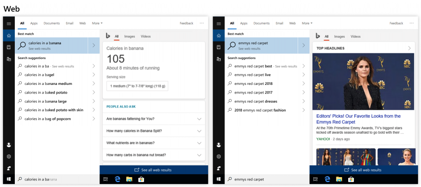
Task: Open hamburger menu in the calories search panel
Action: click(x=9, y=24)
